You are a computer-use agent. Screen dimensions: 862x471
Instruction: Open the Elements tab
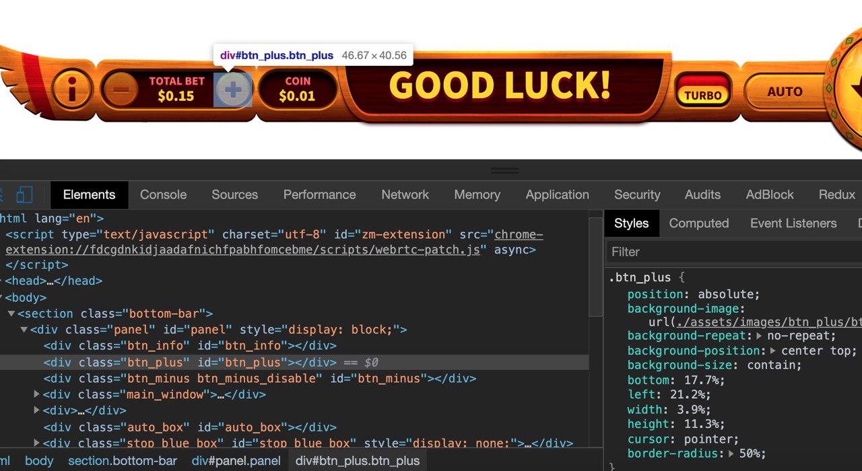pyautogui.click(x=89, y=194)
